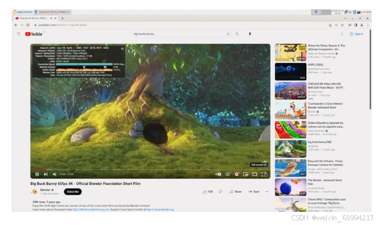Open a new browser tab
Screen dimensions: 384x225
tap(62, 18)
